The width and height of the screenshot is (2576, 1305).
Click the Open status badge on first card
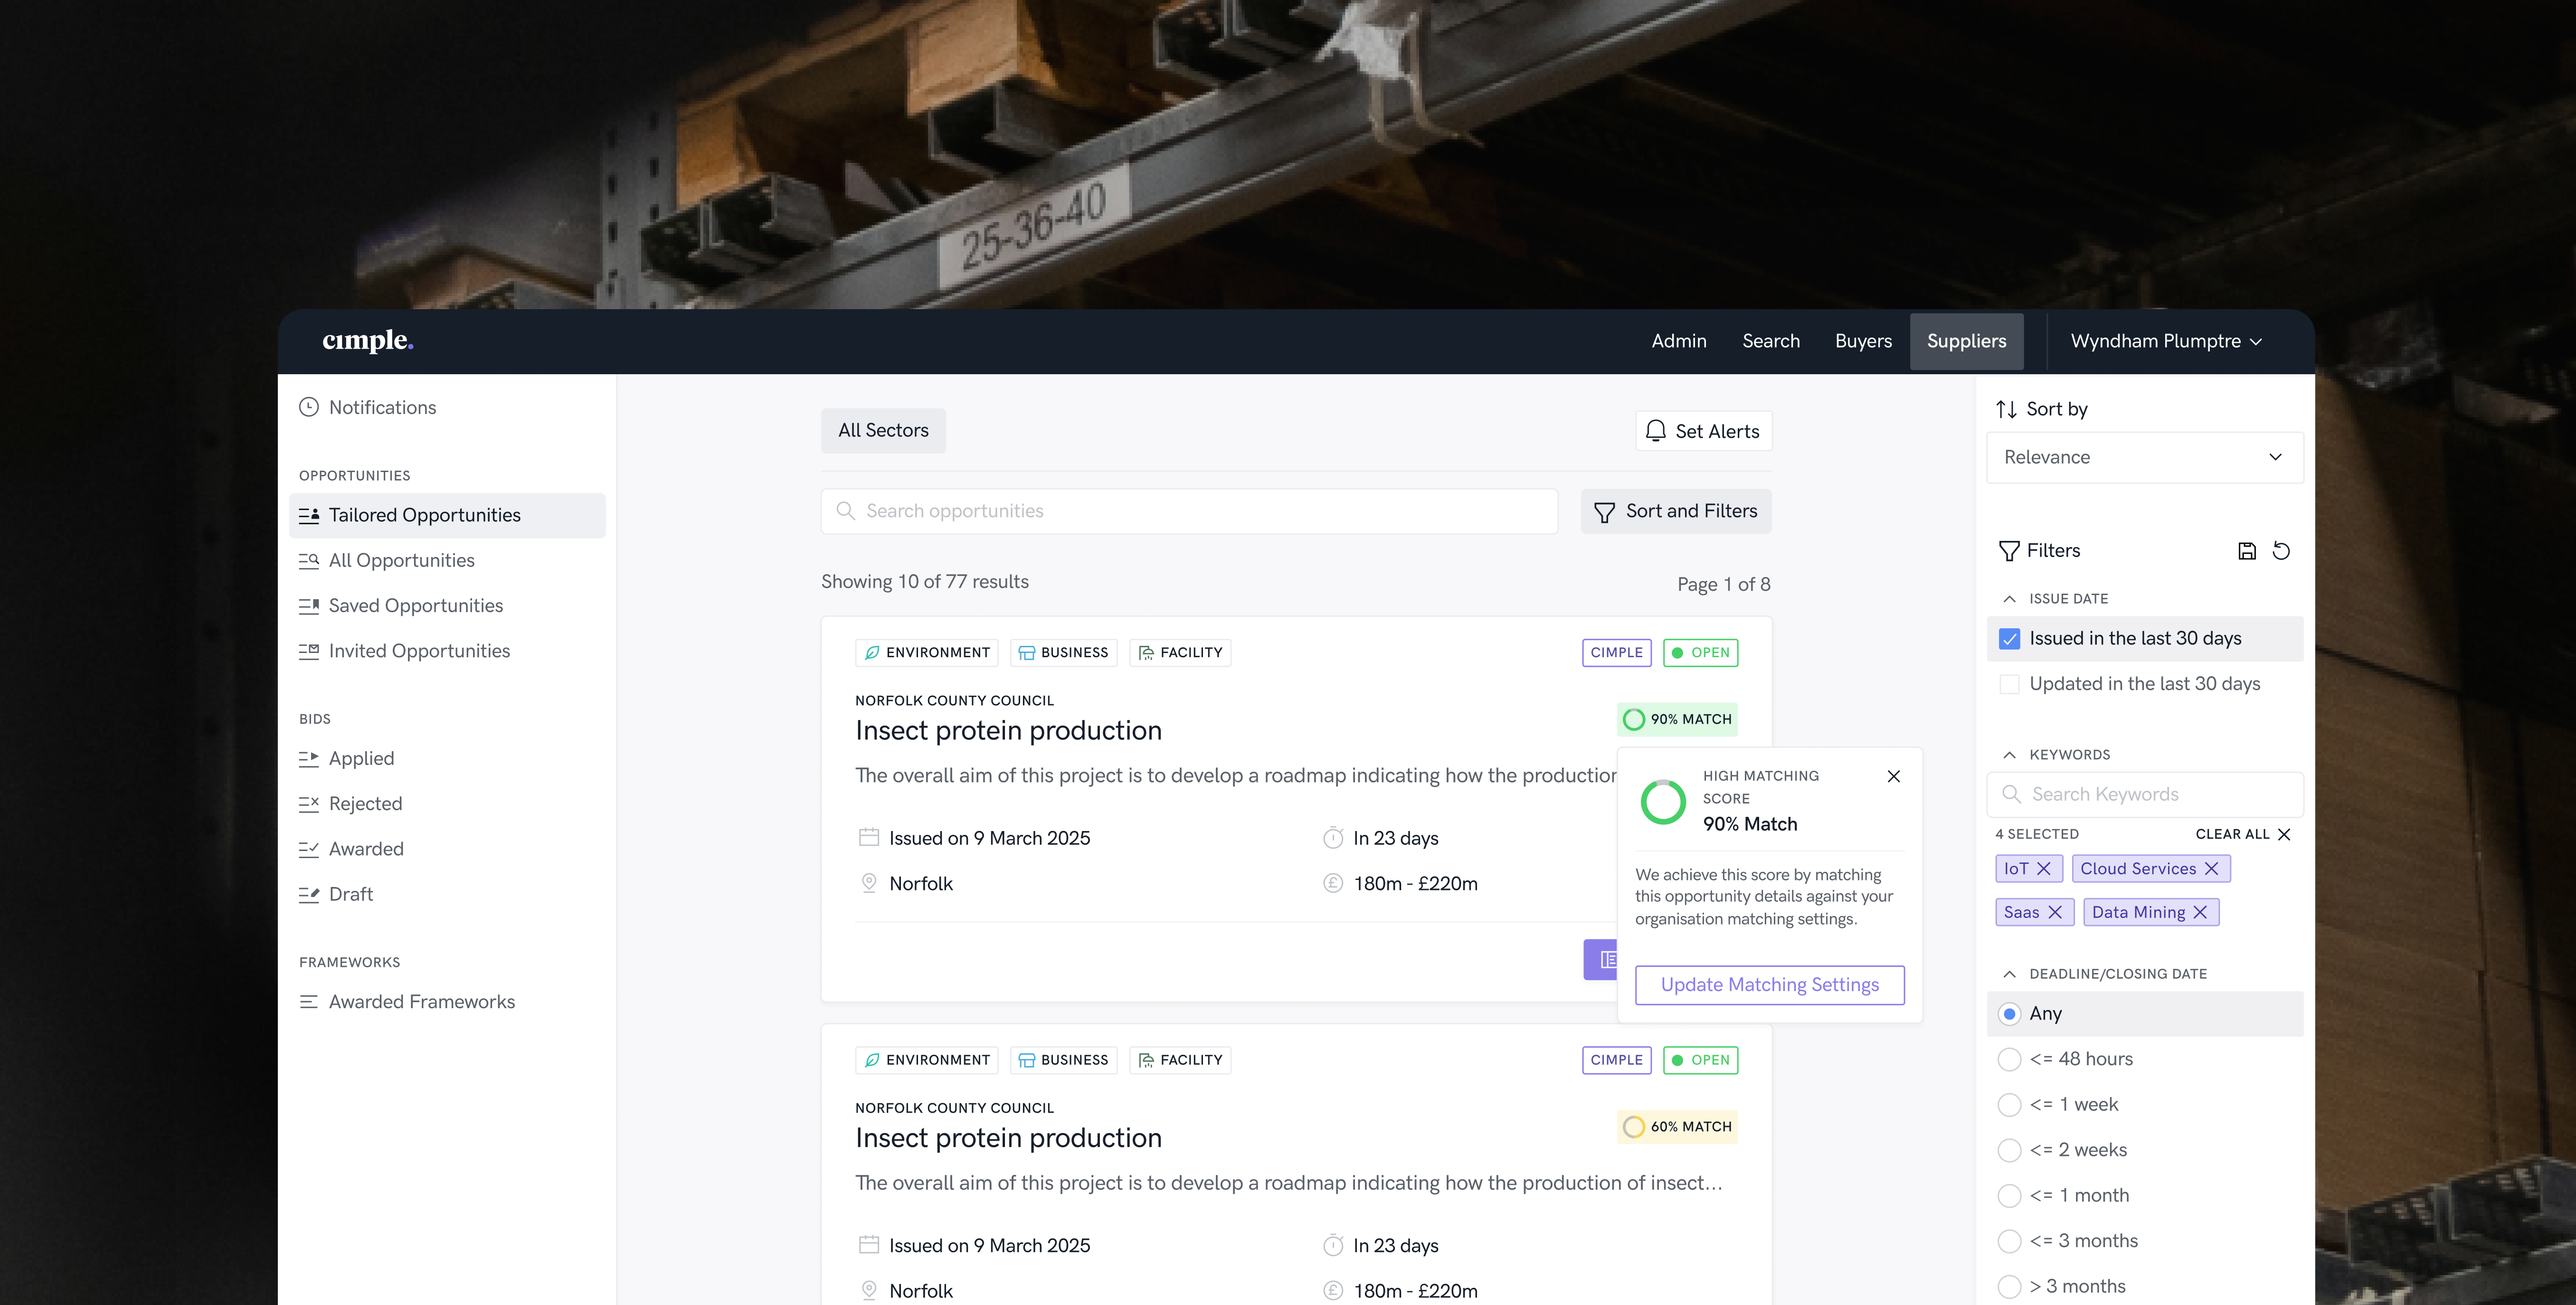[1701, 653]
